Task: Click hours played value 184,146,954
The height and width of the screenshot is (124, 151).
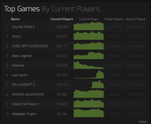Action: [x=135, y=46]
